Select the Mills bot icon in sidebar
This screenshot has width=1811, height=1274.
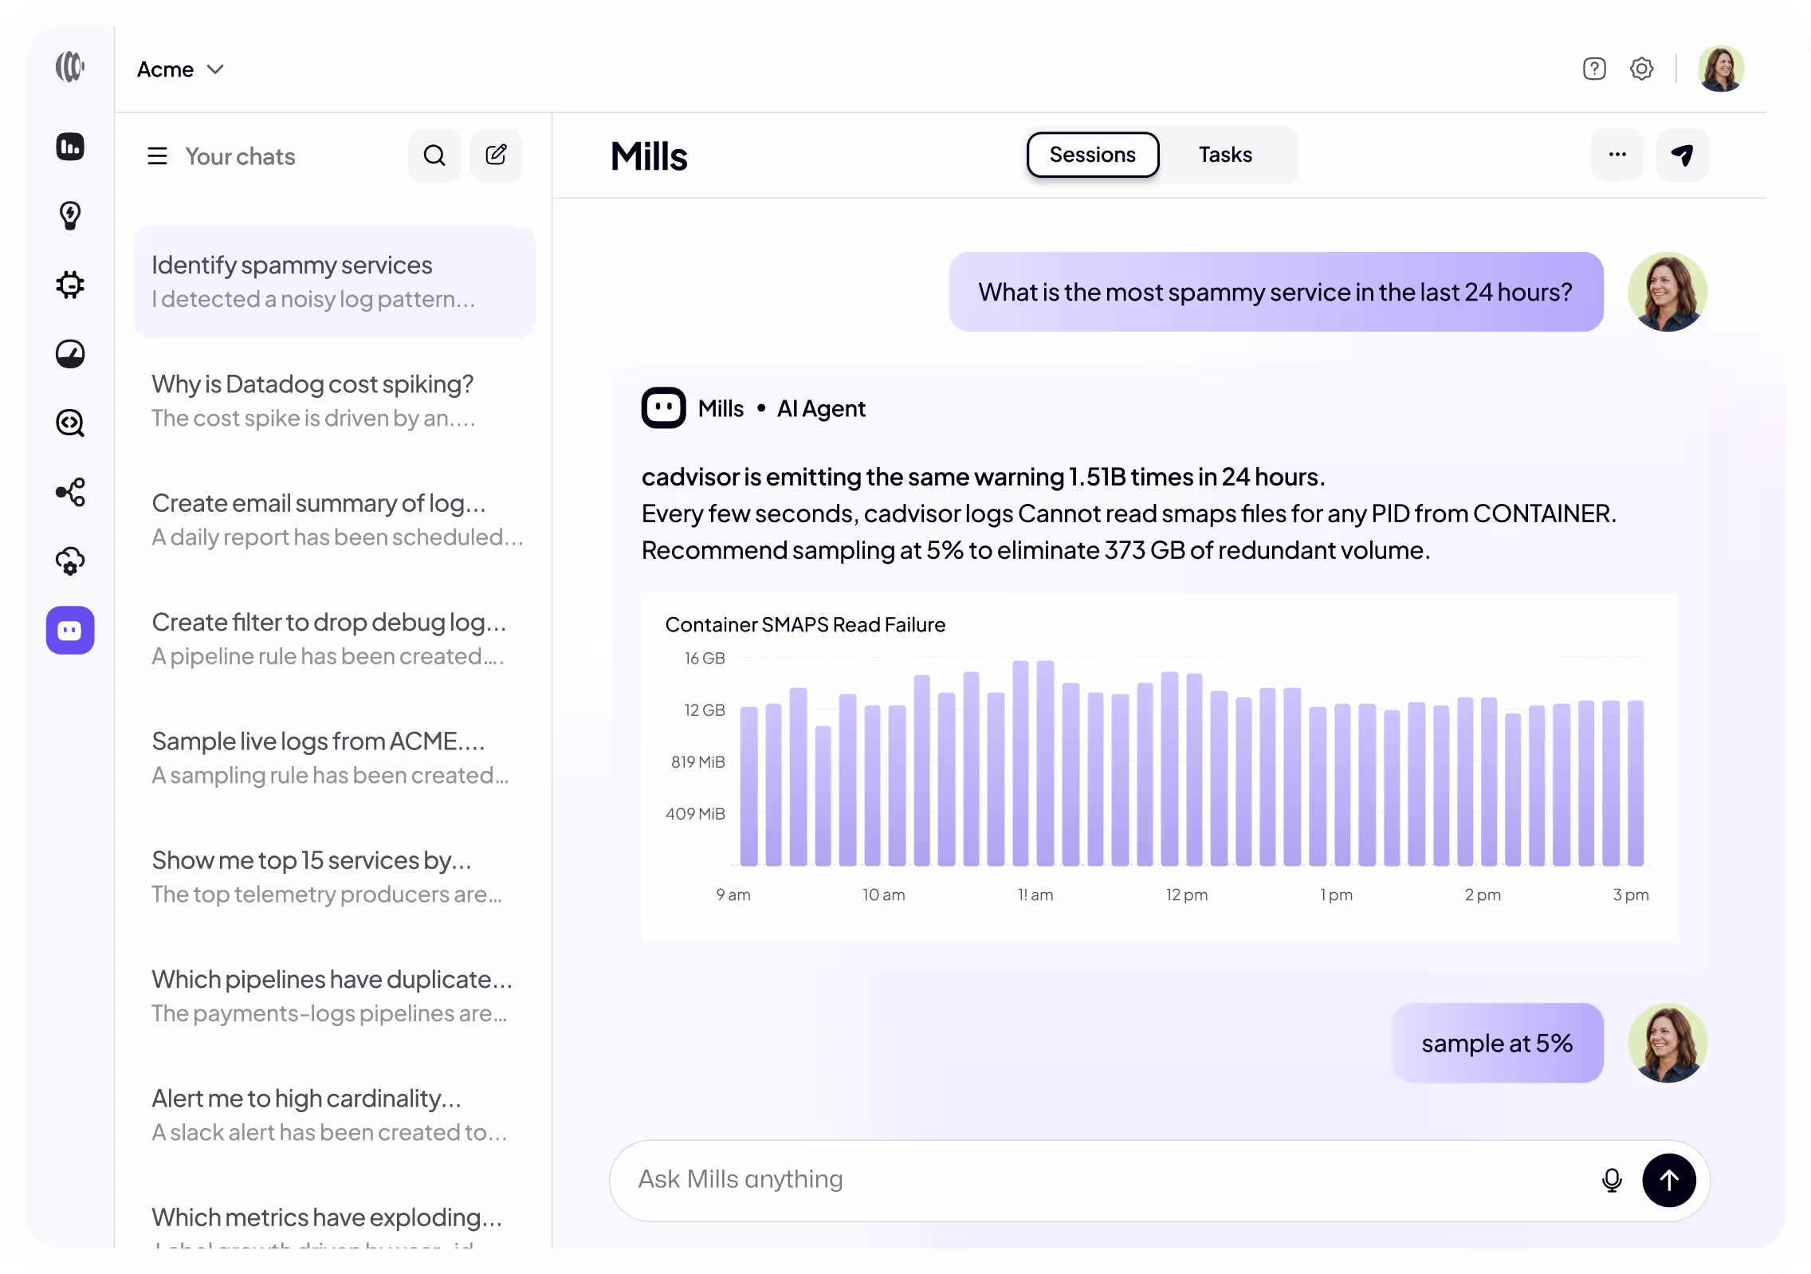pos(70,631)
